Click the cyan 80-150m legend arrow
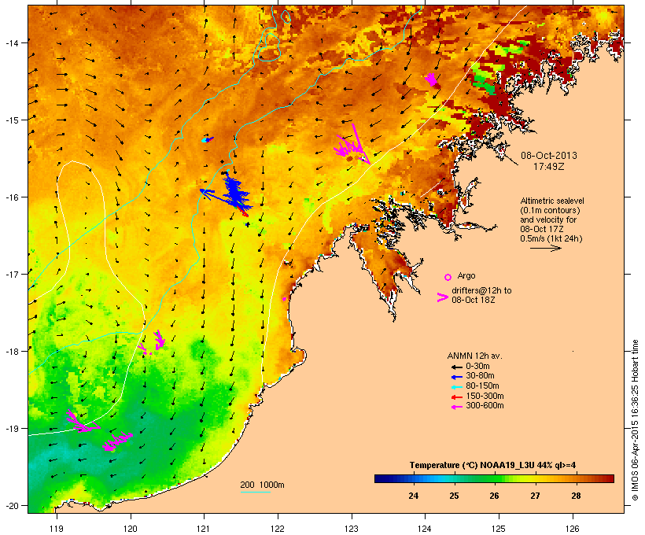Viewport: 645px width, 535px height. [x=456, y=387]
